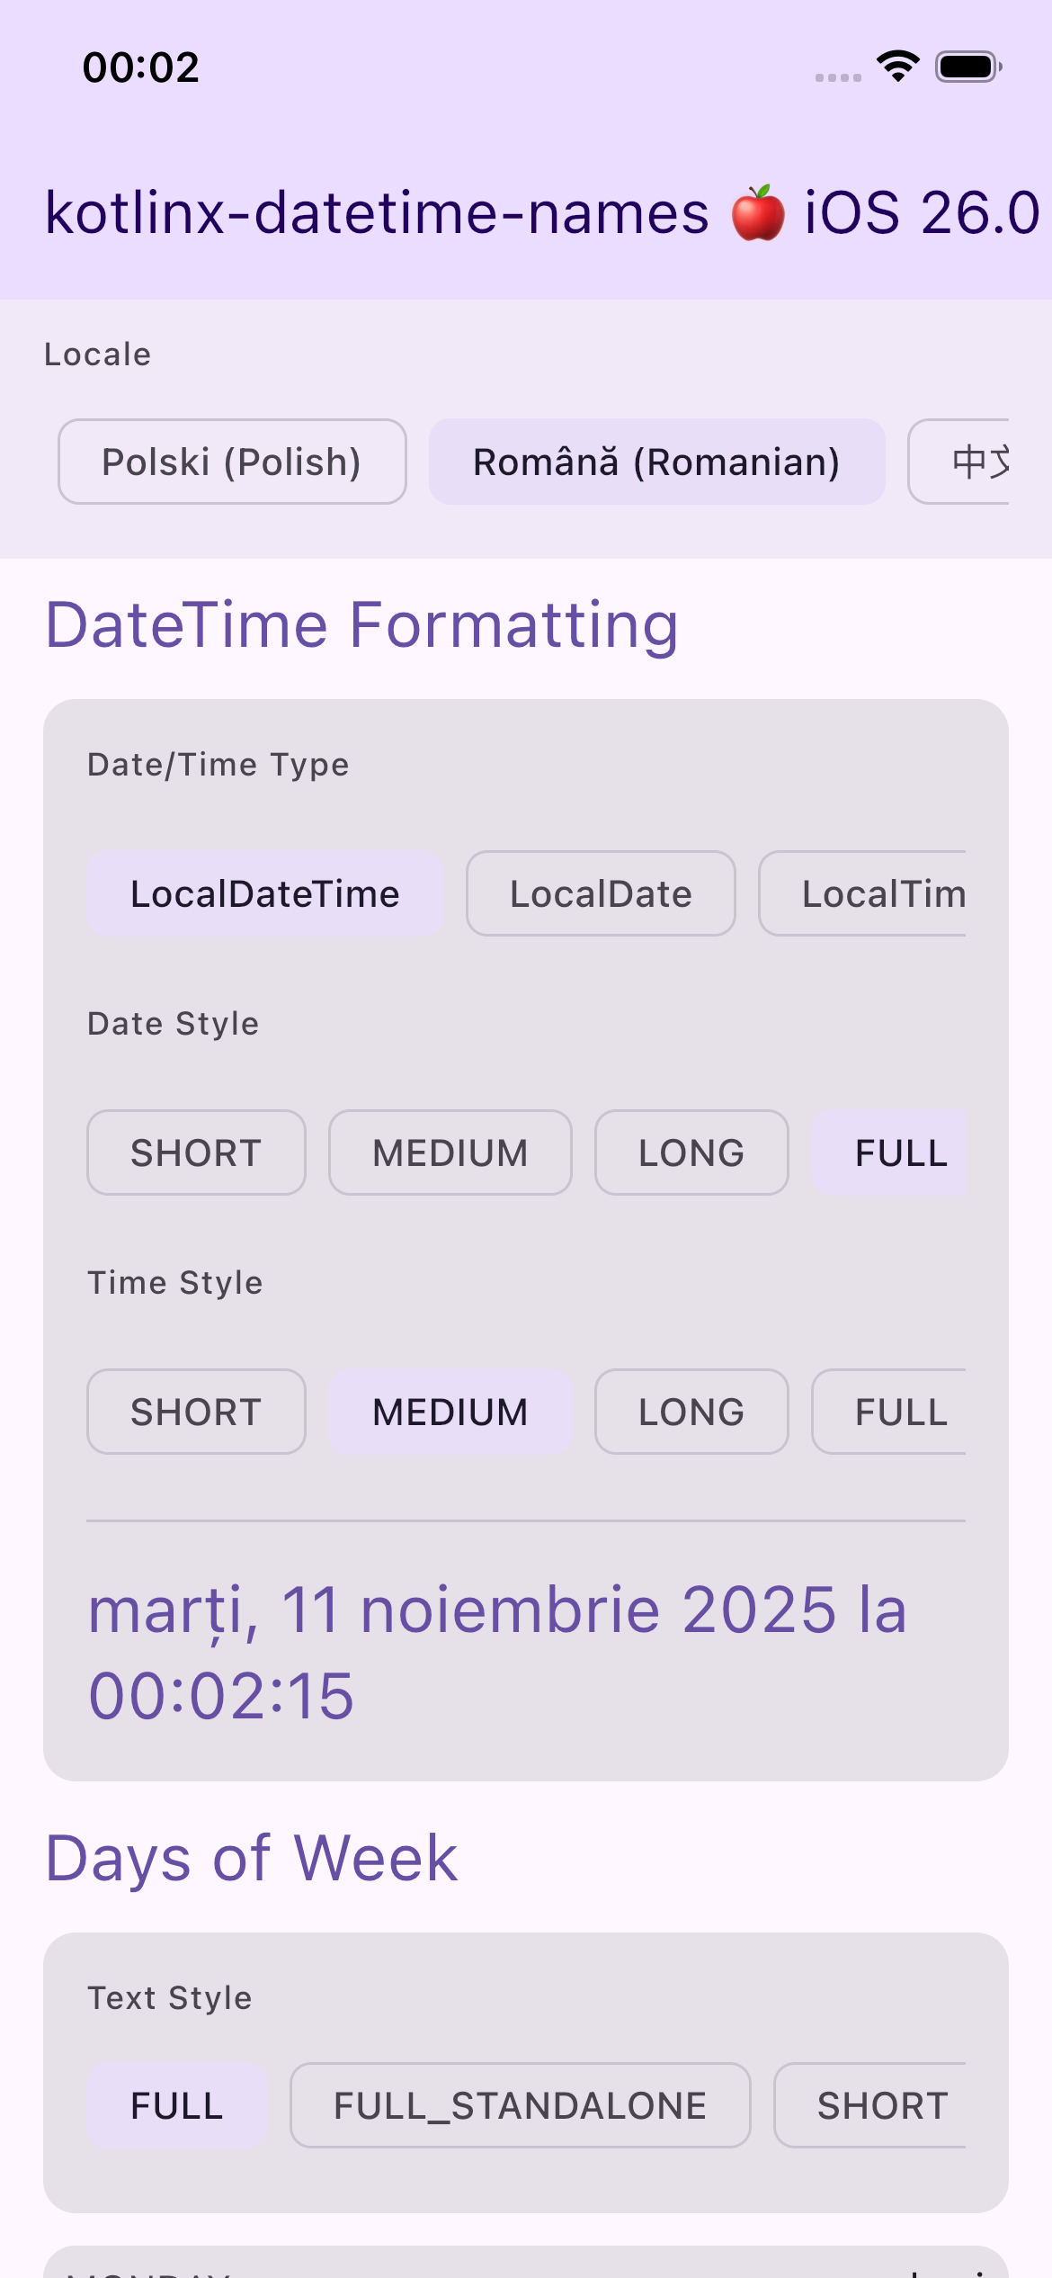
Task: Set Date Style to LONG
Action: [x=691, y=1152]
